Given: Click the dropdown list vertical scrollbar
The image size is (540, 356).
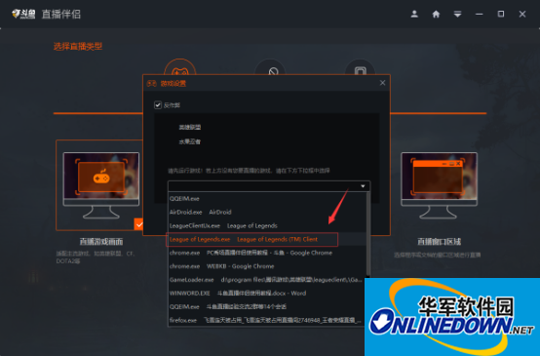Looking at the screenshot, I should tap(368, 234).
